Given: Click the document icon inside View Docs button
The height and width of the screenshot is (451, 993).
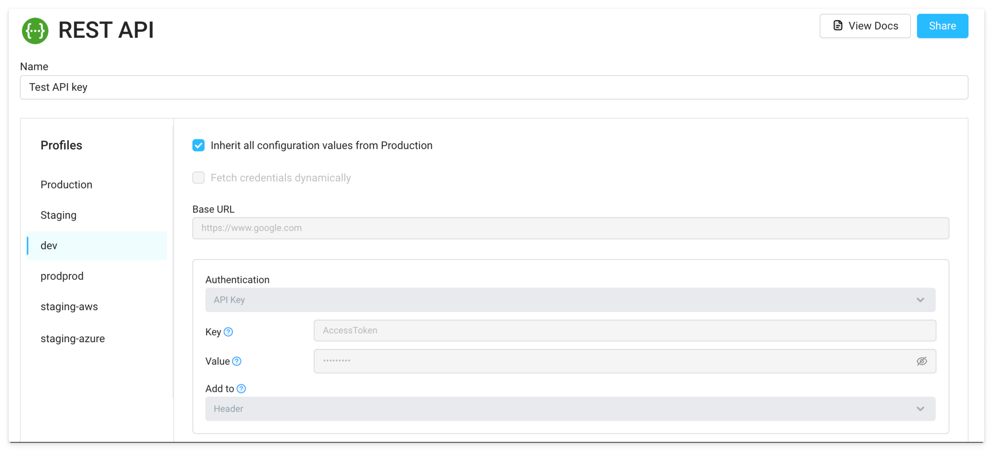Looking at the screenshot, I should (837, 25).
